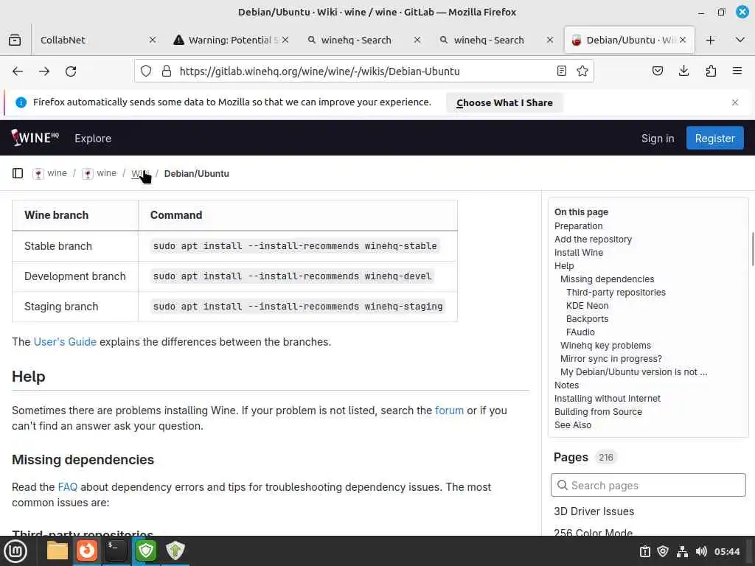Open the Firefox View tab list icon

click(15, 40)
